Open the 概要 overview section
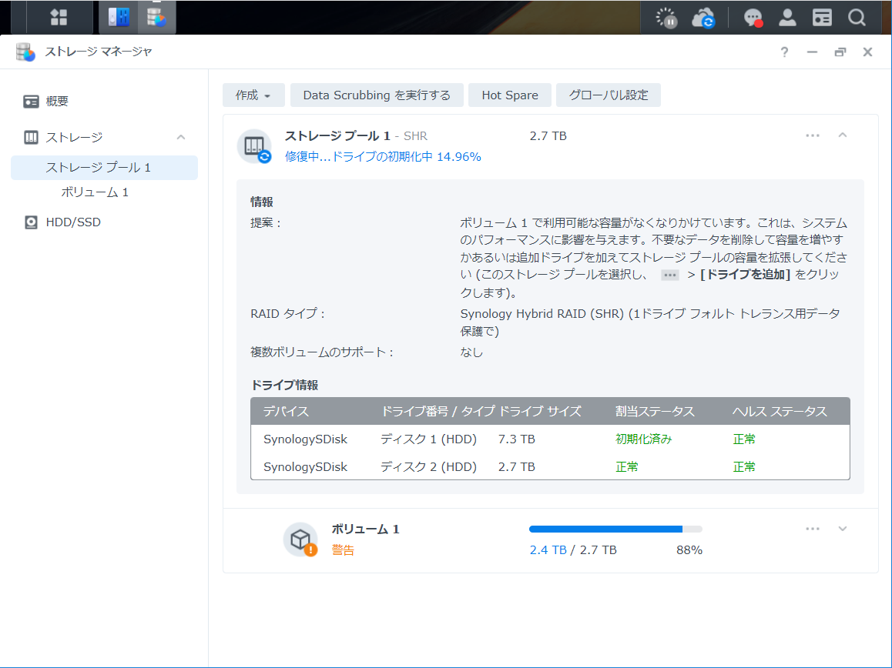Viewport: 892px width, 668px height. 57,101
